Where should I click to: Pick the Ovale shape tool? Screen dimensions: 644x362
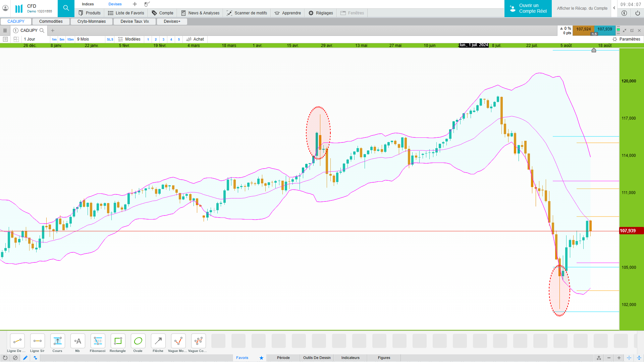pyautogui.click(x=138, y=341)
